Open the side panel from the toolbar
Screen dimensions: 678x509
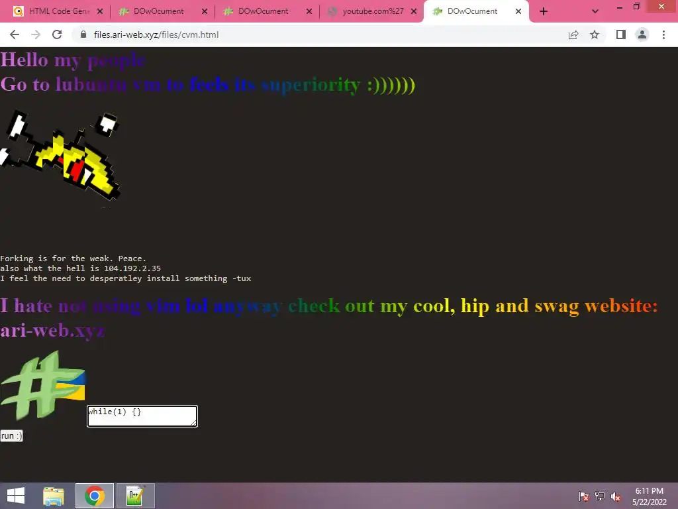(x=621, y=34)
